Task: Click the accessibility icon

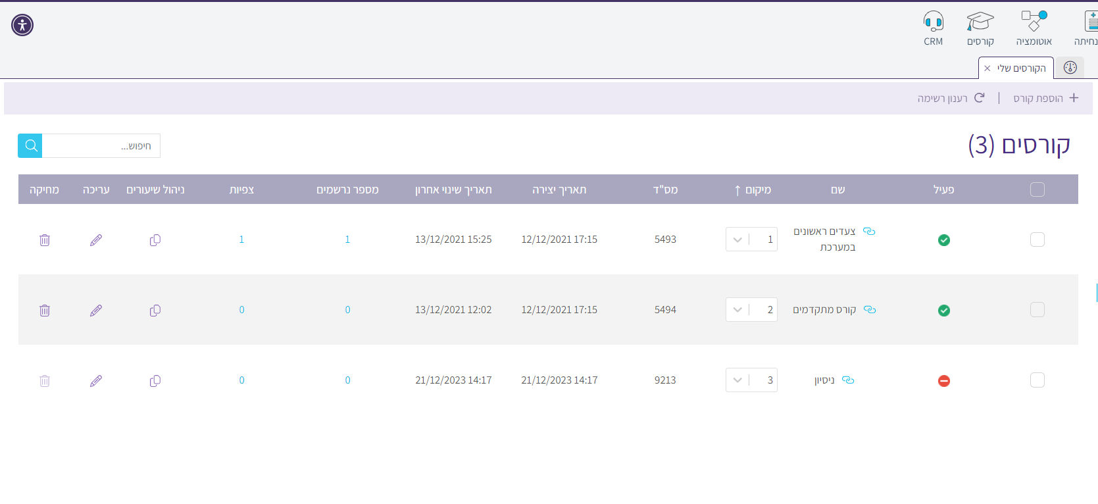Action: [22, 25]
